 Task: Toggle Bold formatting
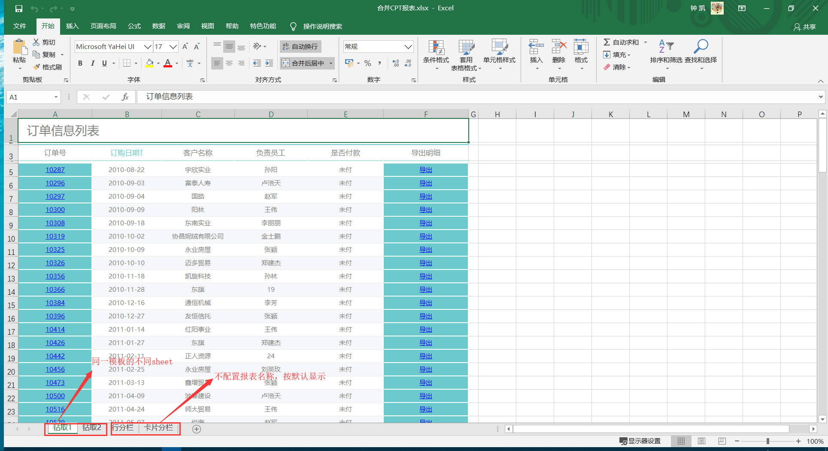coord(80,64)
